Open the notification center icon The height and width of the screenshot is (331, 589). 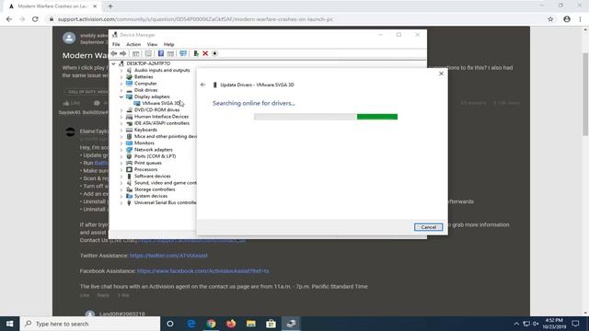tap(575, 324)
